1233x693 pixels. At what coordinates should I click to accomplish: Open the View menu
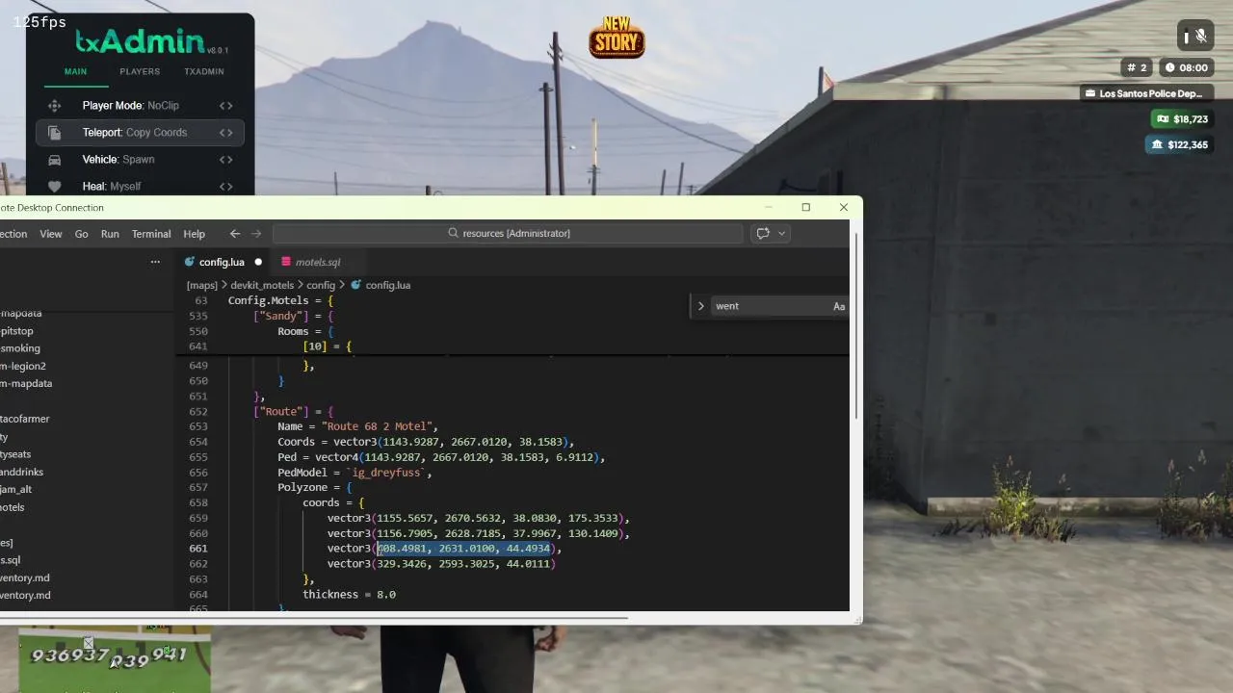tap(51, 234)
